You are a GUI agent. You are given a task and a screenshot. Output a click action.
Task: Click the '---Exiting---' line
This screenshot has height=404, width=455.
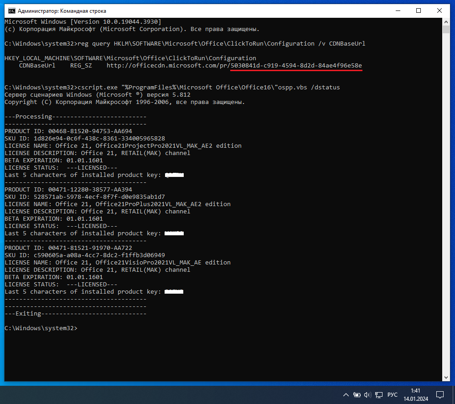click(x=75, y=314)
